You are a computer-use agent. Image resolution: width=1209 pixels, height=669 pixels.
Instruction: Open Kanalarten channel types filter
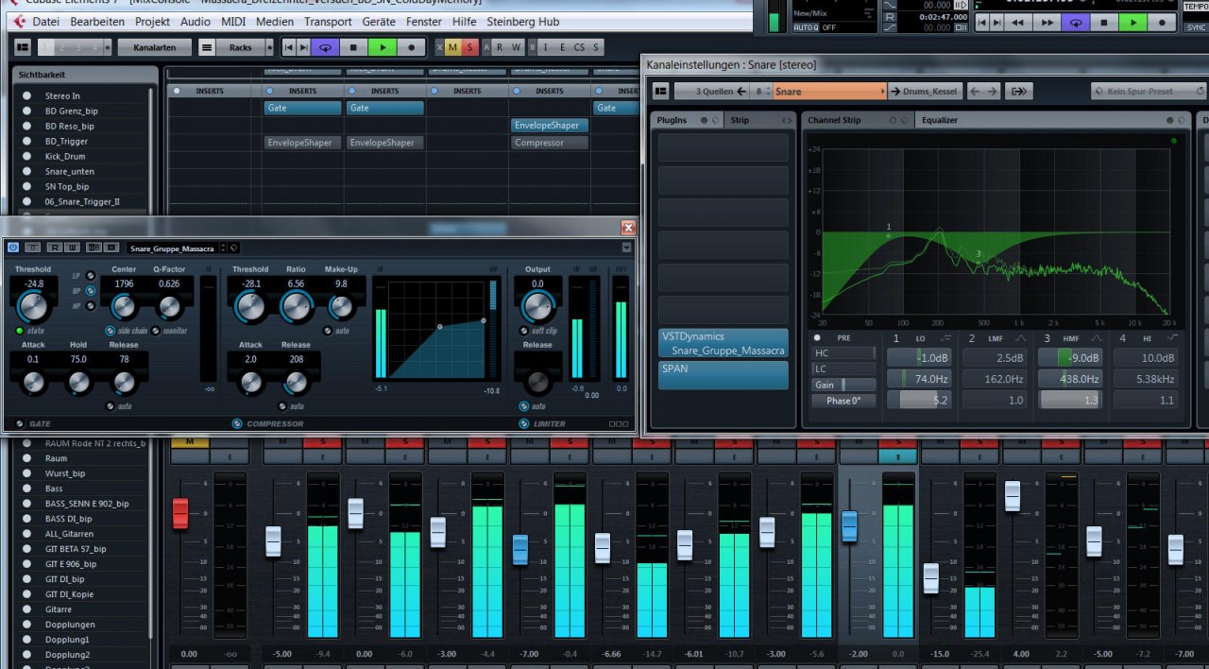tap(154, 46)
